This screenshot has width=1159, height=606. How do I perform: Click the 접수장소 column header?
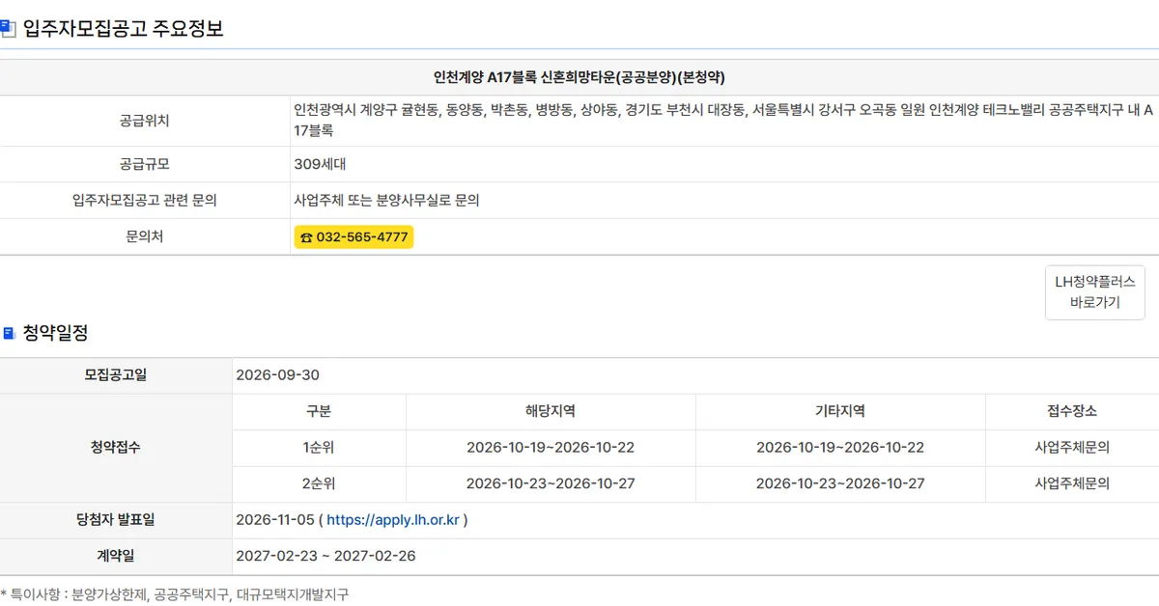[x=1072, y=411]
